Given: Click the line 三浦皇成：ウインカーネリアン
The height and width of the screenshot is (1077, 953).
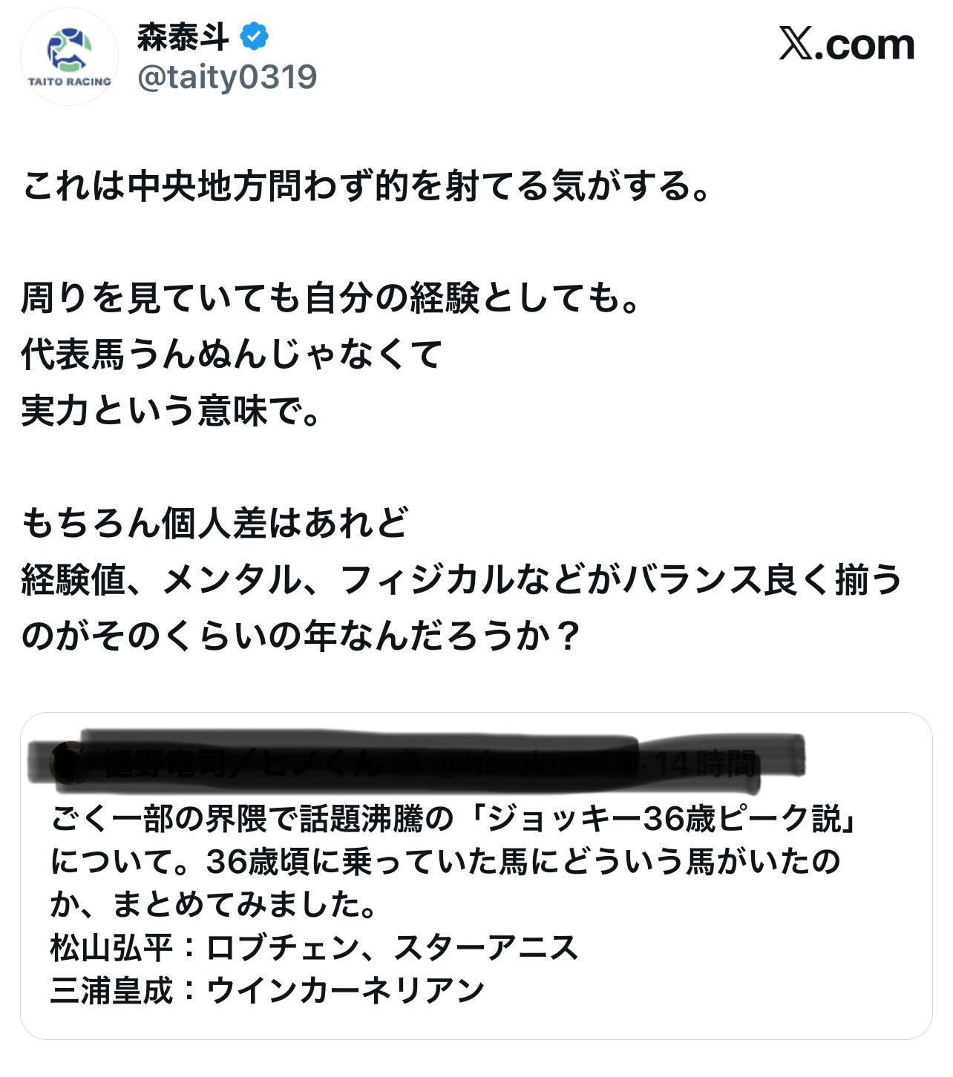Looking at the screenshot, I should pyautogui.click(x=267, y=989).
